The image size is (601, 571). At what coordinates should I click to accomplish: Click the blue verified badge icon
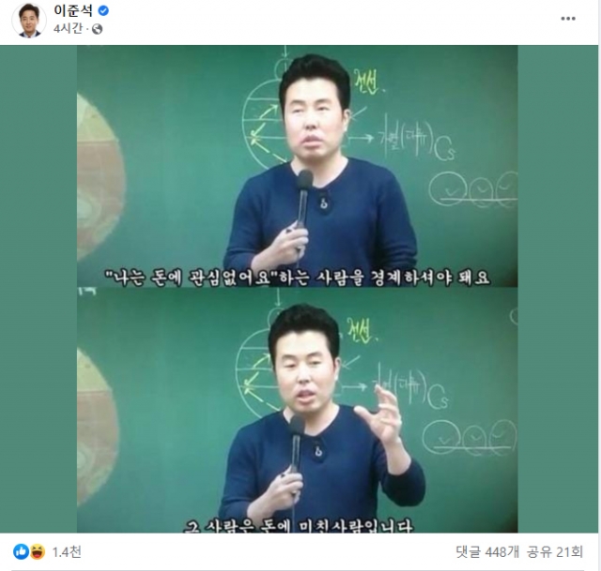coord(103,10)
